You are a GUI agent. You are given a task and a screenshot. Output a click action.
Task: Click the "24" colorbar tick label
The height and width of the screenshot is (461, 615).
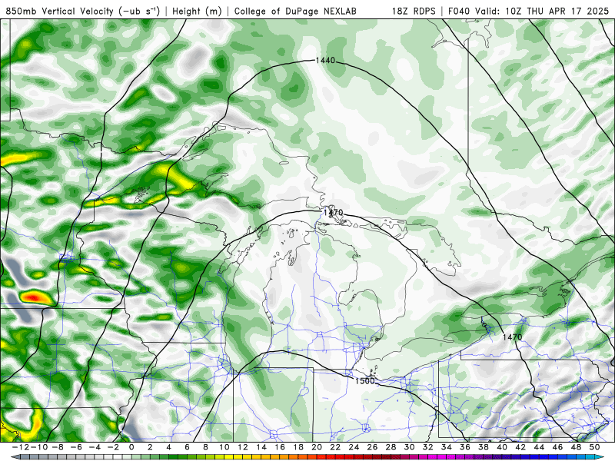(354, 447)
